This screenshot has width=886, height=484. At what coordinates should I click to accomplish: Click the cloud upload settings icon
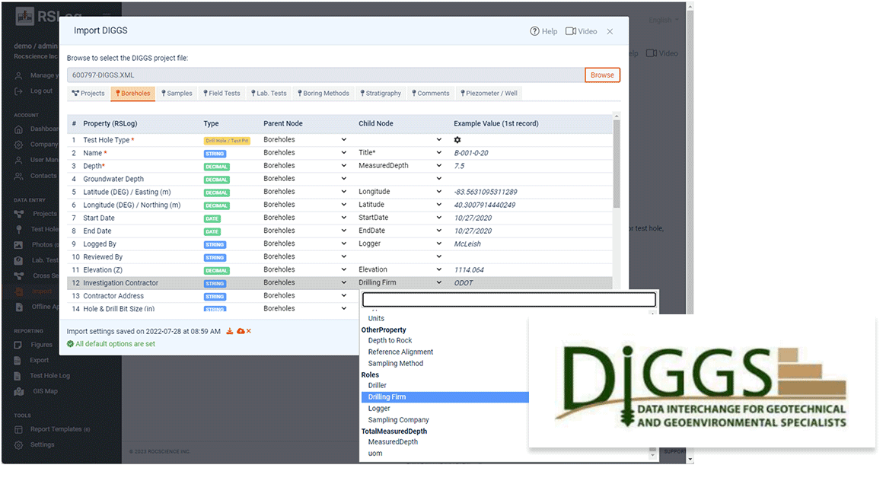pos(240,331)
